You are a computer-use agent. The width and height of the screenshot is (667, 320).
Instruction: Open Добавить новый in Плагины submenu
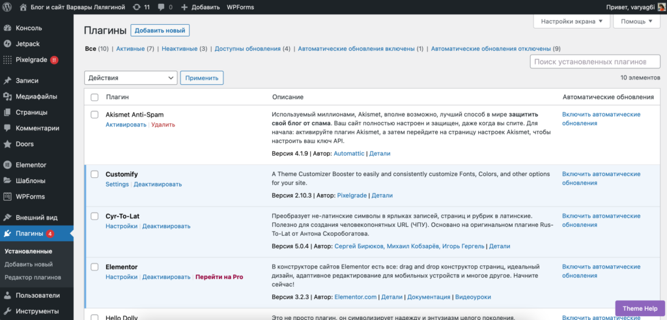click(x=28, y=264)
